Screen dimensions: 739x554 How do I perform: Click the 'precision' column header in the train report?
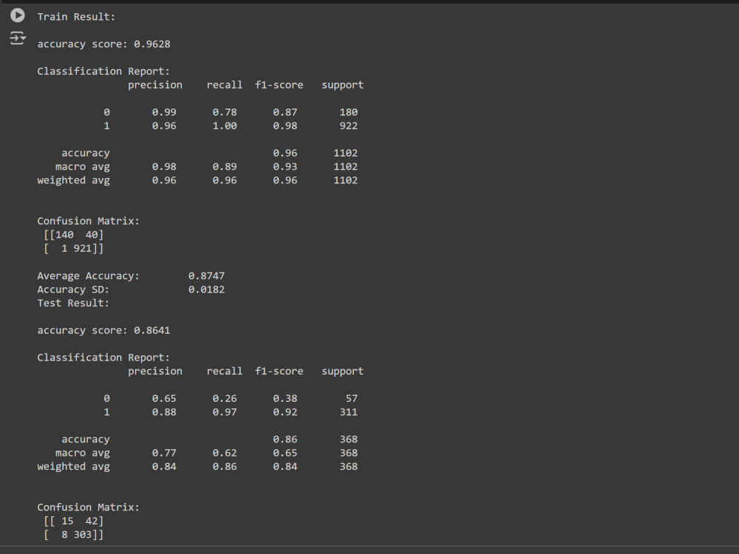[155, 85]
